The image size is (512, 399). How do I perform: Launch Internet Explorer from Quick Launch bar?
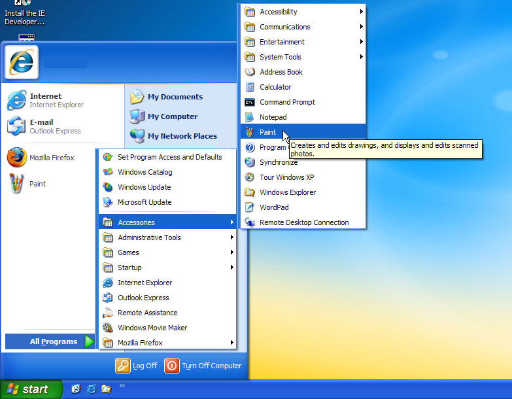91,389
